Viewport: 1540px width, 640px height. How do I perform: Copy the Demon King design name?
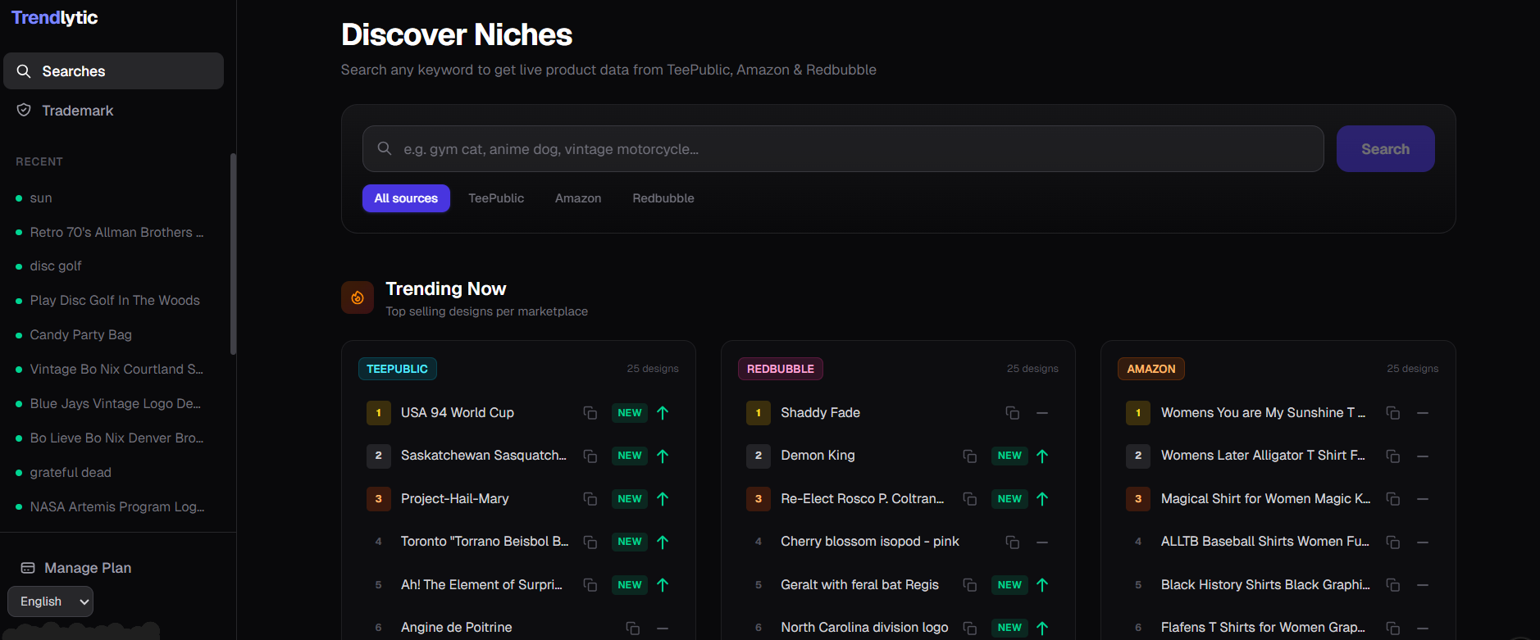coord(969,456)
